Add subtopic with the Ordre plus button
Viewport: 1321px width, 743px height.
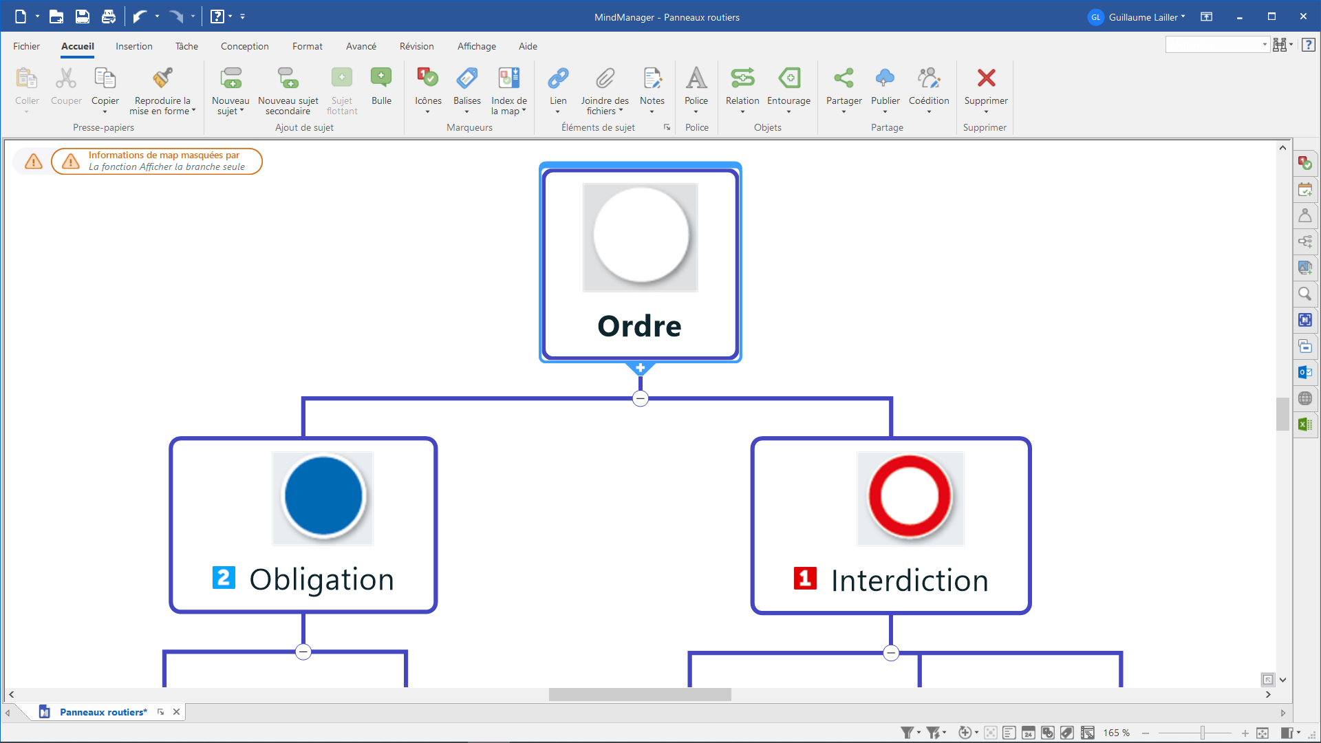coord(640,368)
